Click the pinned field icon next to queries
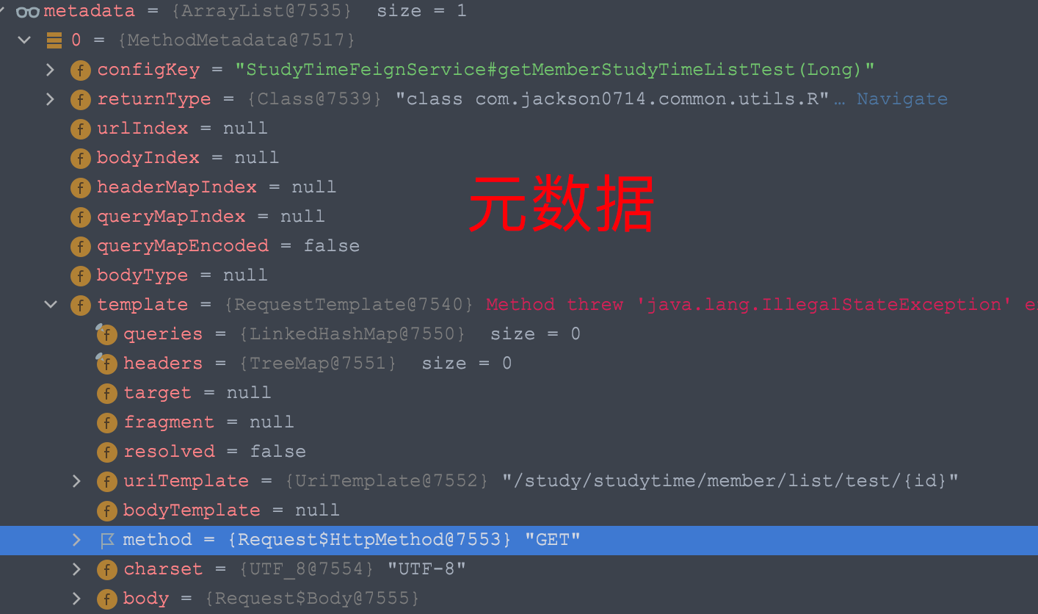Image resolution: width=1038 pixels, height=614 pixels. [106, 334]
